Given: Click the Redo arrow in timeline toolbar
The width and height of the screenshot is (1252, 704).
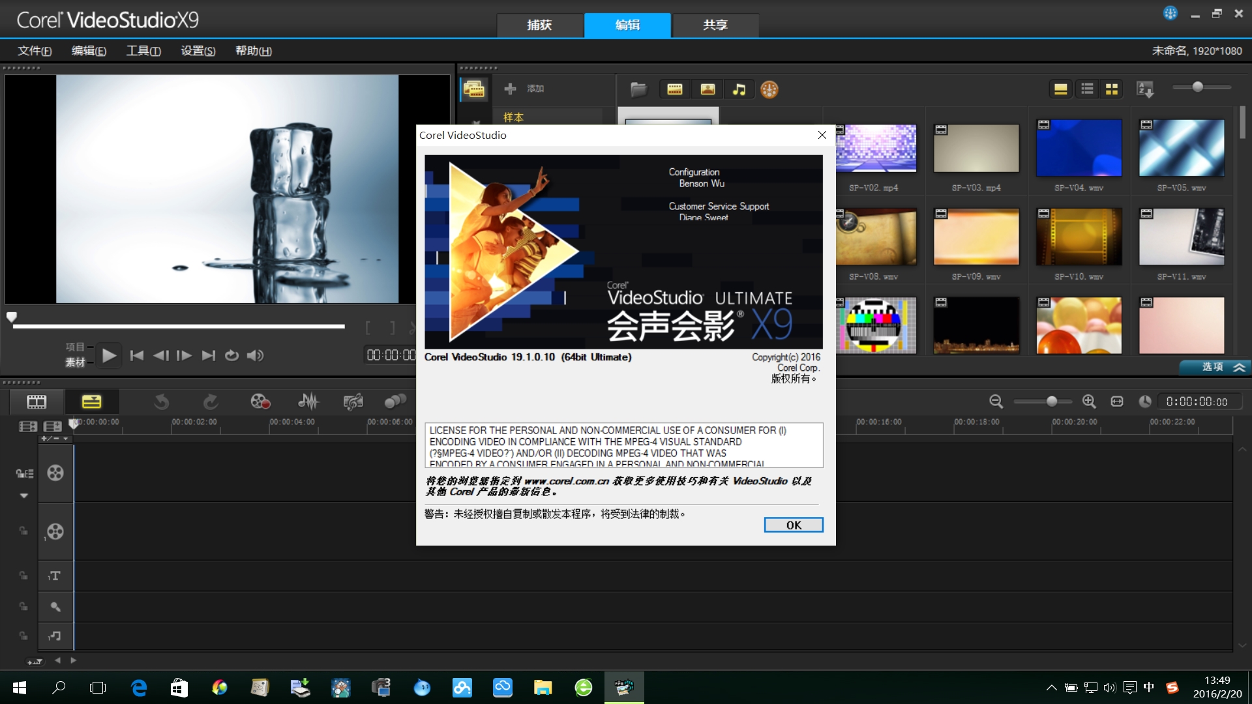Looking at the screenshot, I should [x=210, y=402].
